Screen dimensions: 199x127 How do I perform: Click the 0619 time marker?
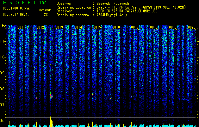tap(173, 27)
